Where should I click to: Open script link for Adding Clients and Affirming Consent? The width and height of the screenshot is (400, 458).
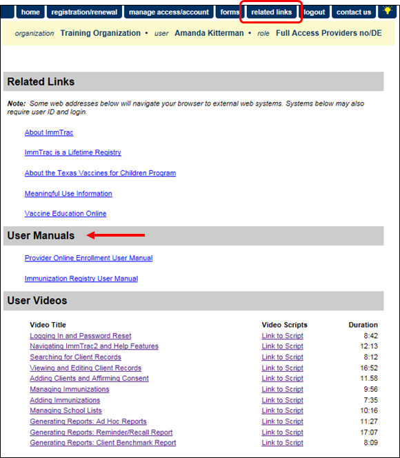[x=282, y=378]
